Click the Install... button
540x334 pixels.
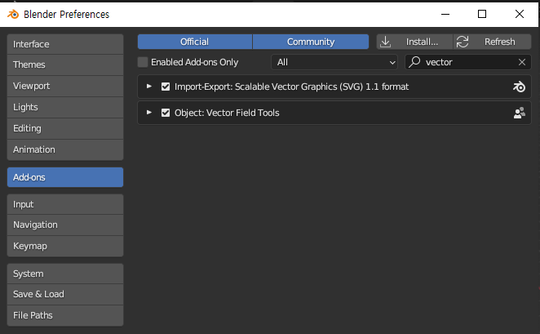tap(414, 42)
